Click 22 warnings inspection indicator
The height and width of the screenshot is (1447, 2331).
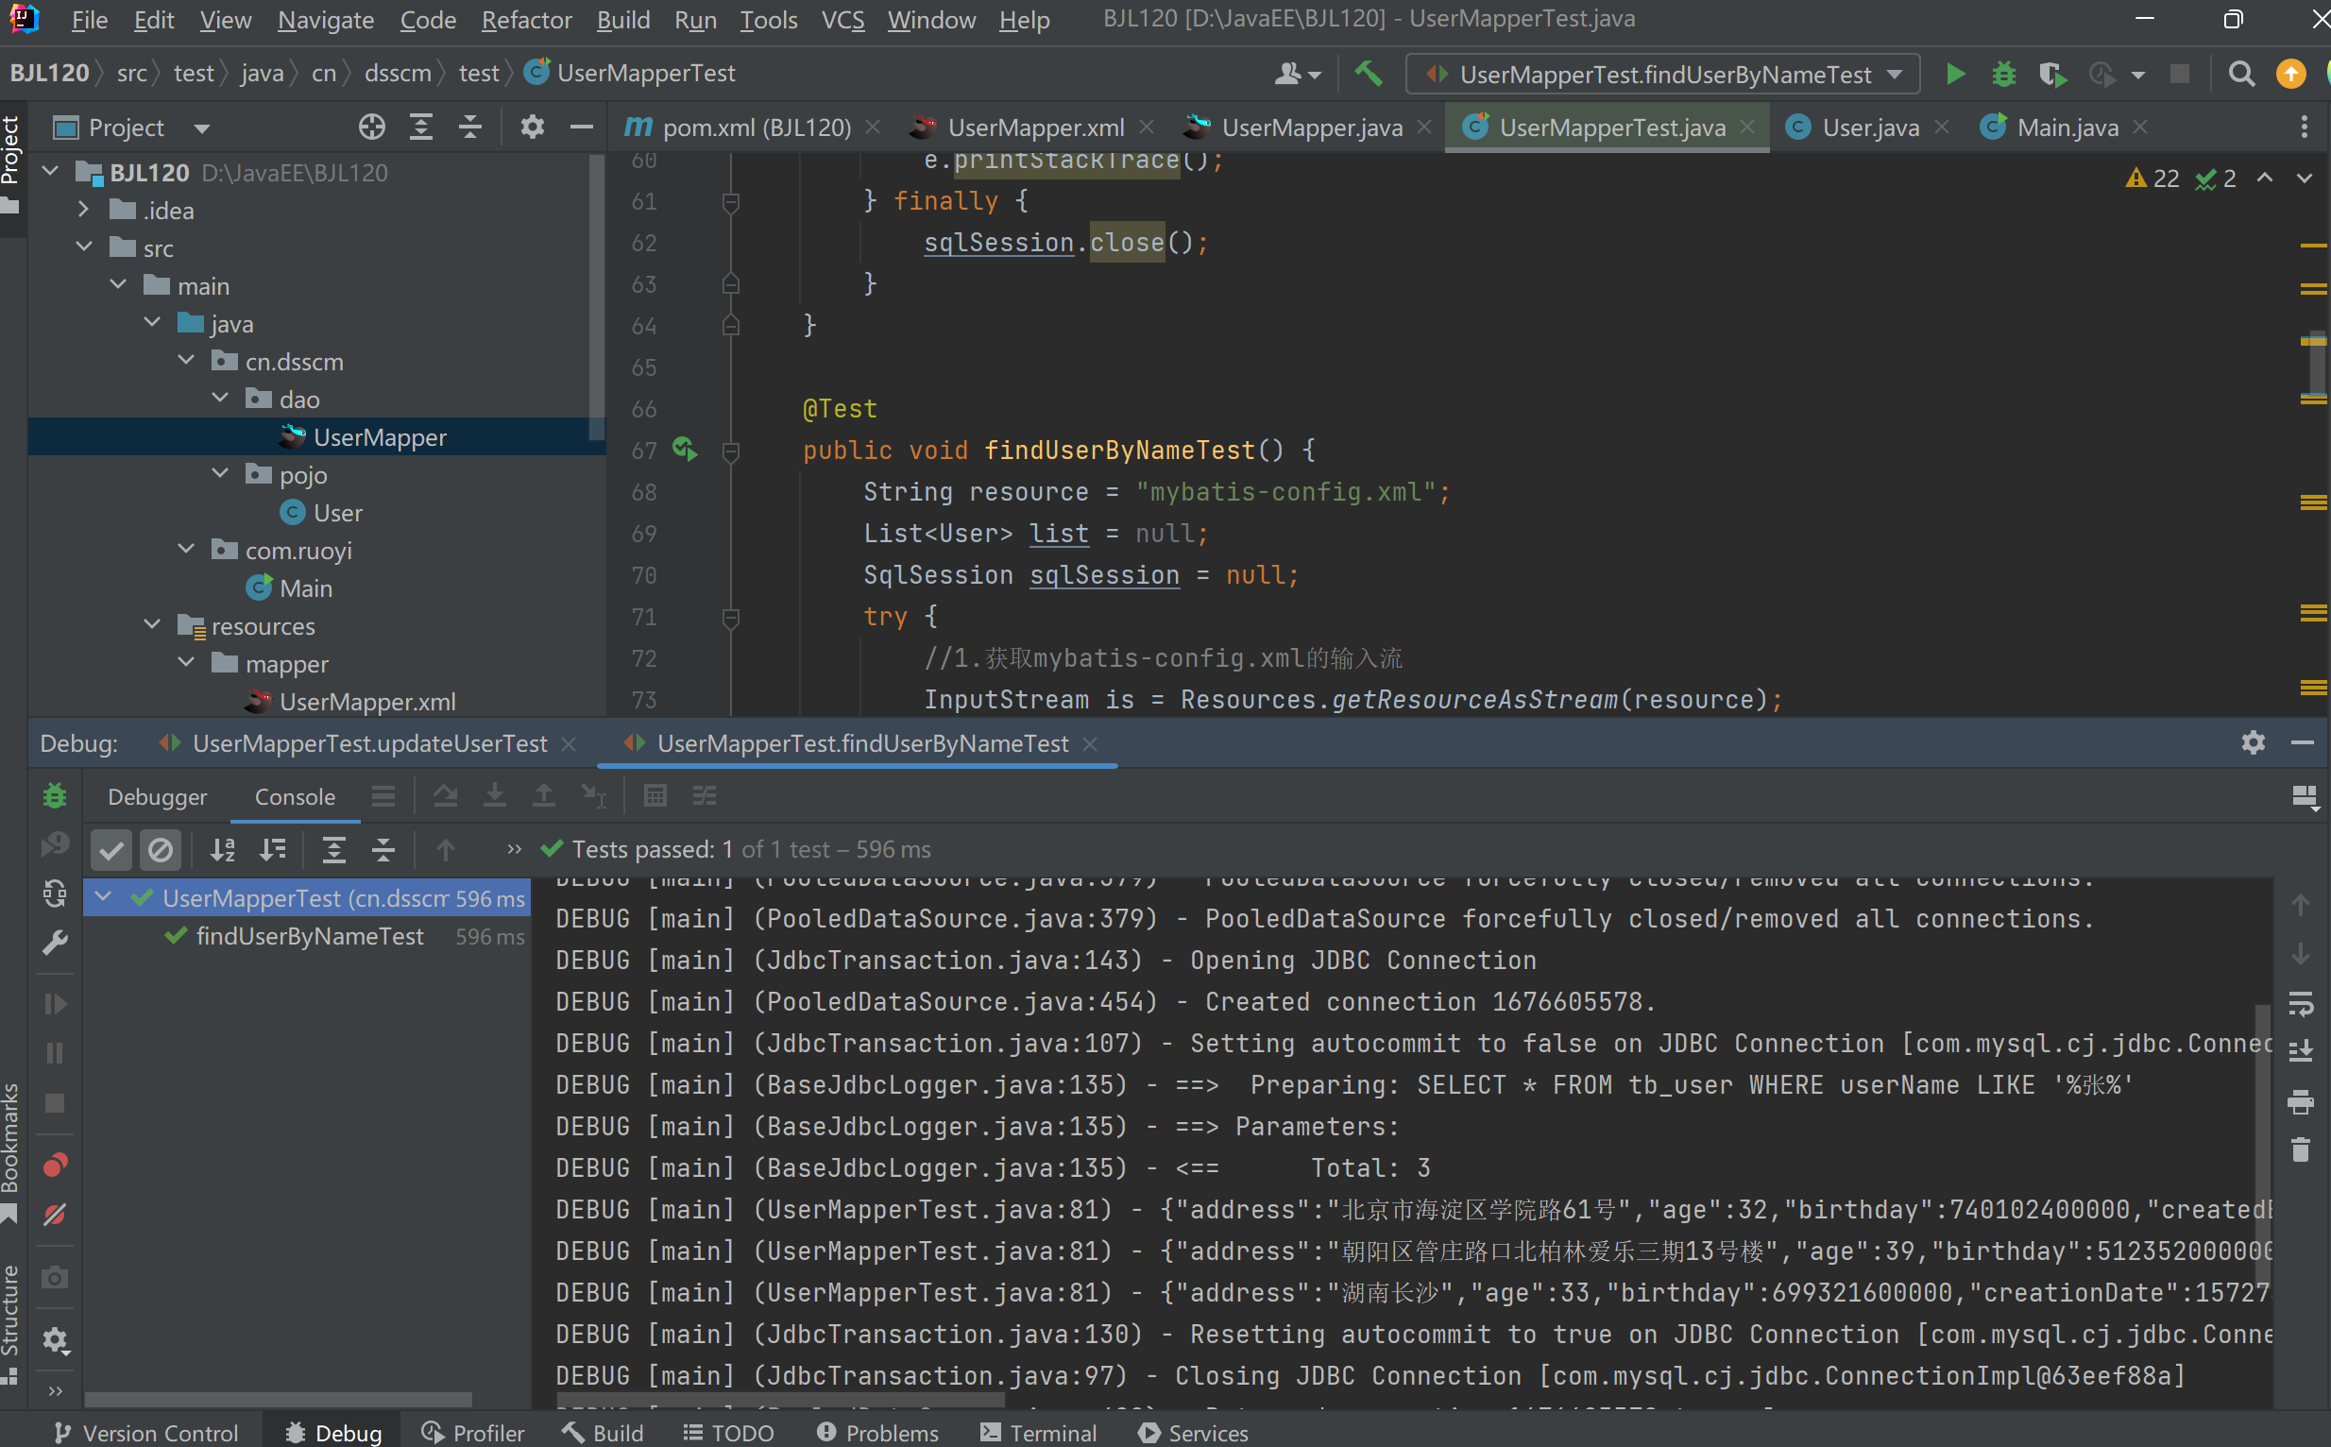point(2152,178)
